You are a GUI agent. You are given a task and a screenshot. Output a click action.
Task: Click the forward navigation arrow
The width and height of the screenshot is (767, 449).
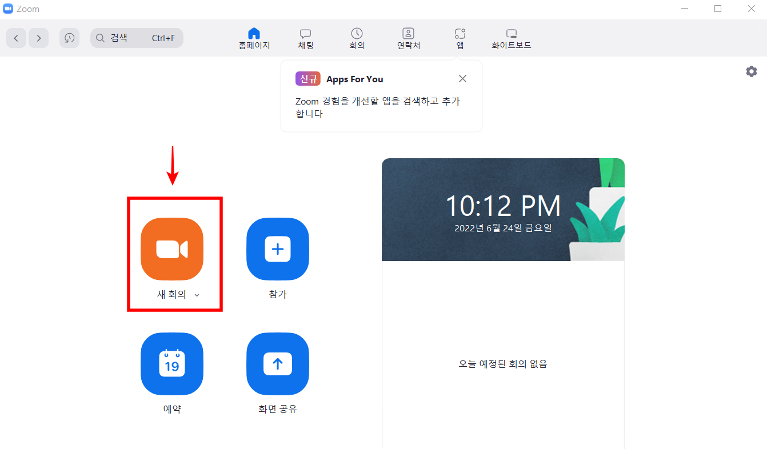coord(38,38)
